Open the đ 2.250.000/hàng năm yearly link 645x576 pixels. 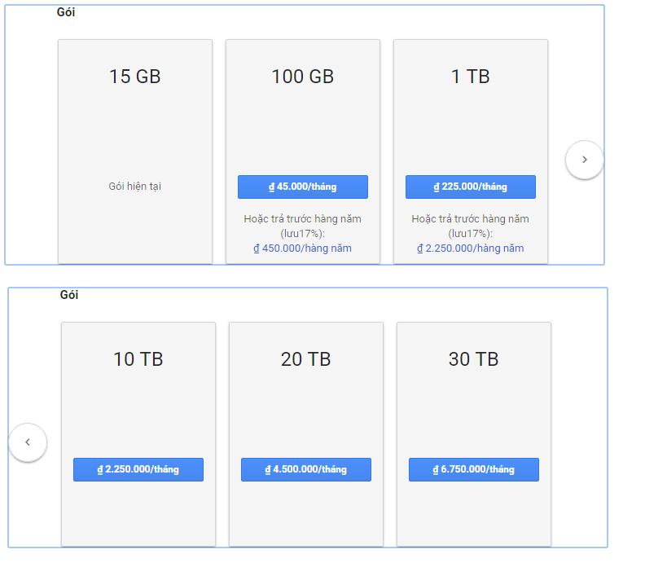pyautogui.click(x=470, y=248)
